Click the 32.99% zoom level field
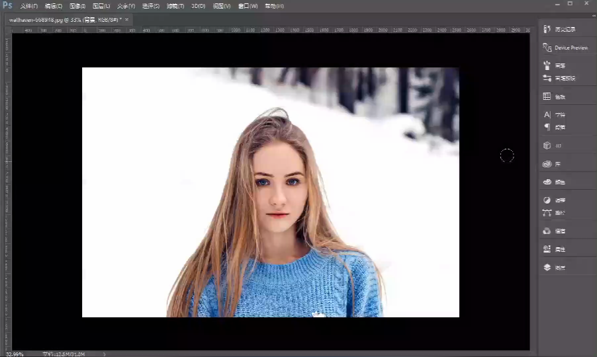This screenshot has height=357, width=597. tap(15, 354)
